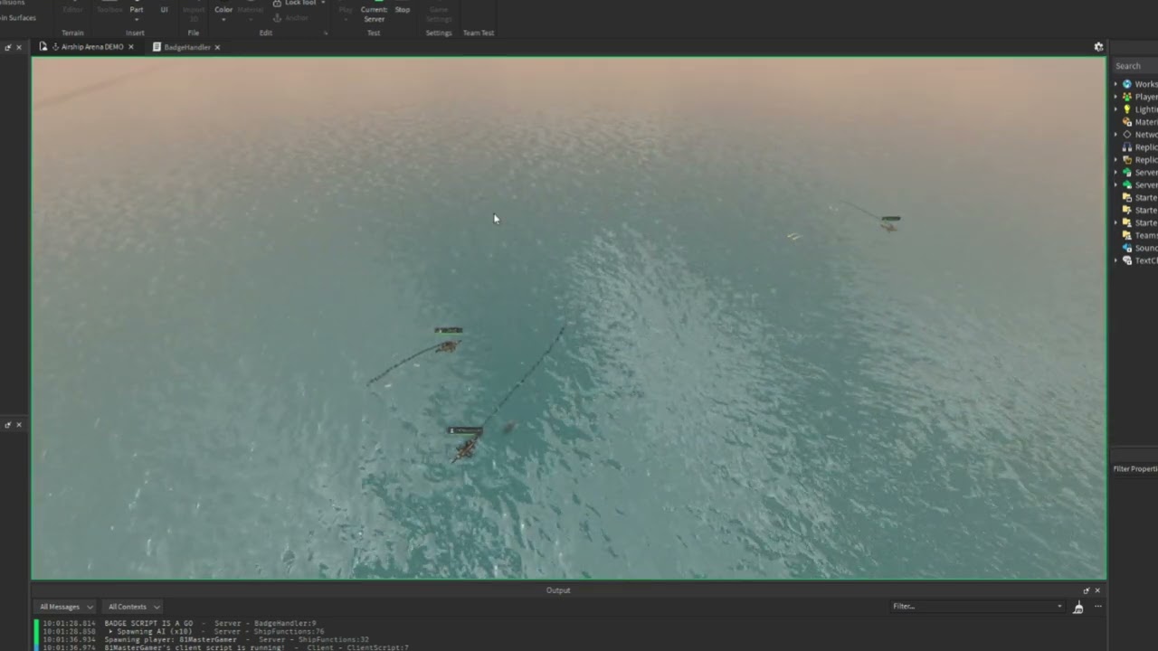1158x651 pixels.
Task: Click the Players service icon in Explorer
Action: point(1126,97)
